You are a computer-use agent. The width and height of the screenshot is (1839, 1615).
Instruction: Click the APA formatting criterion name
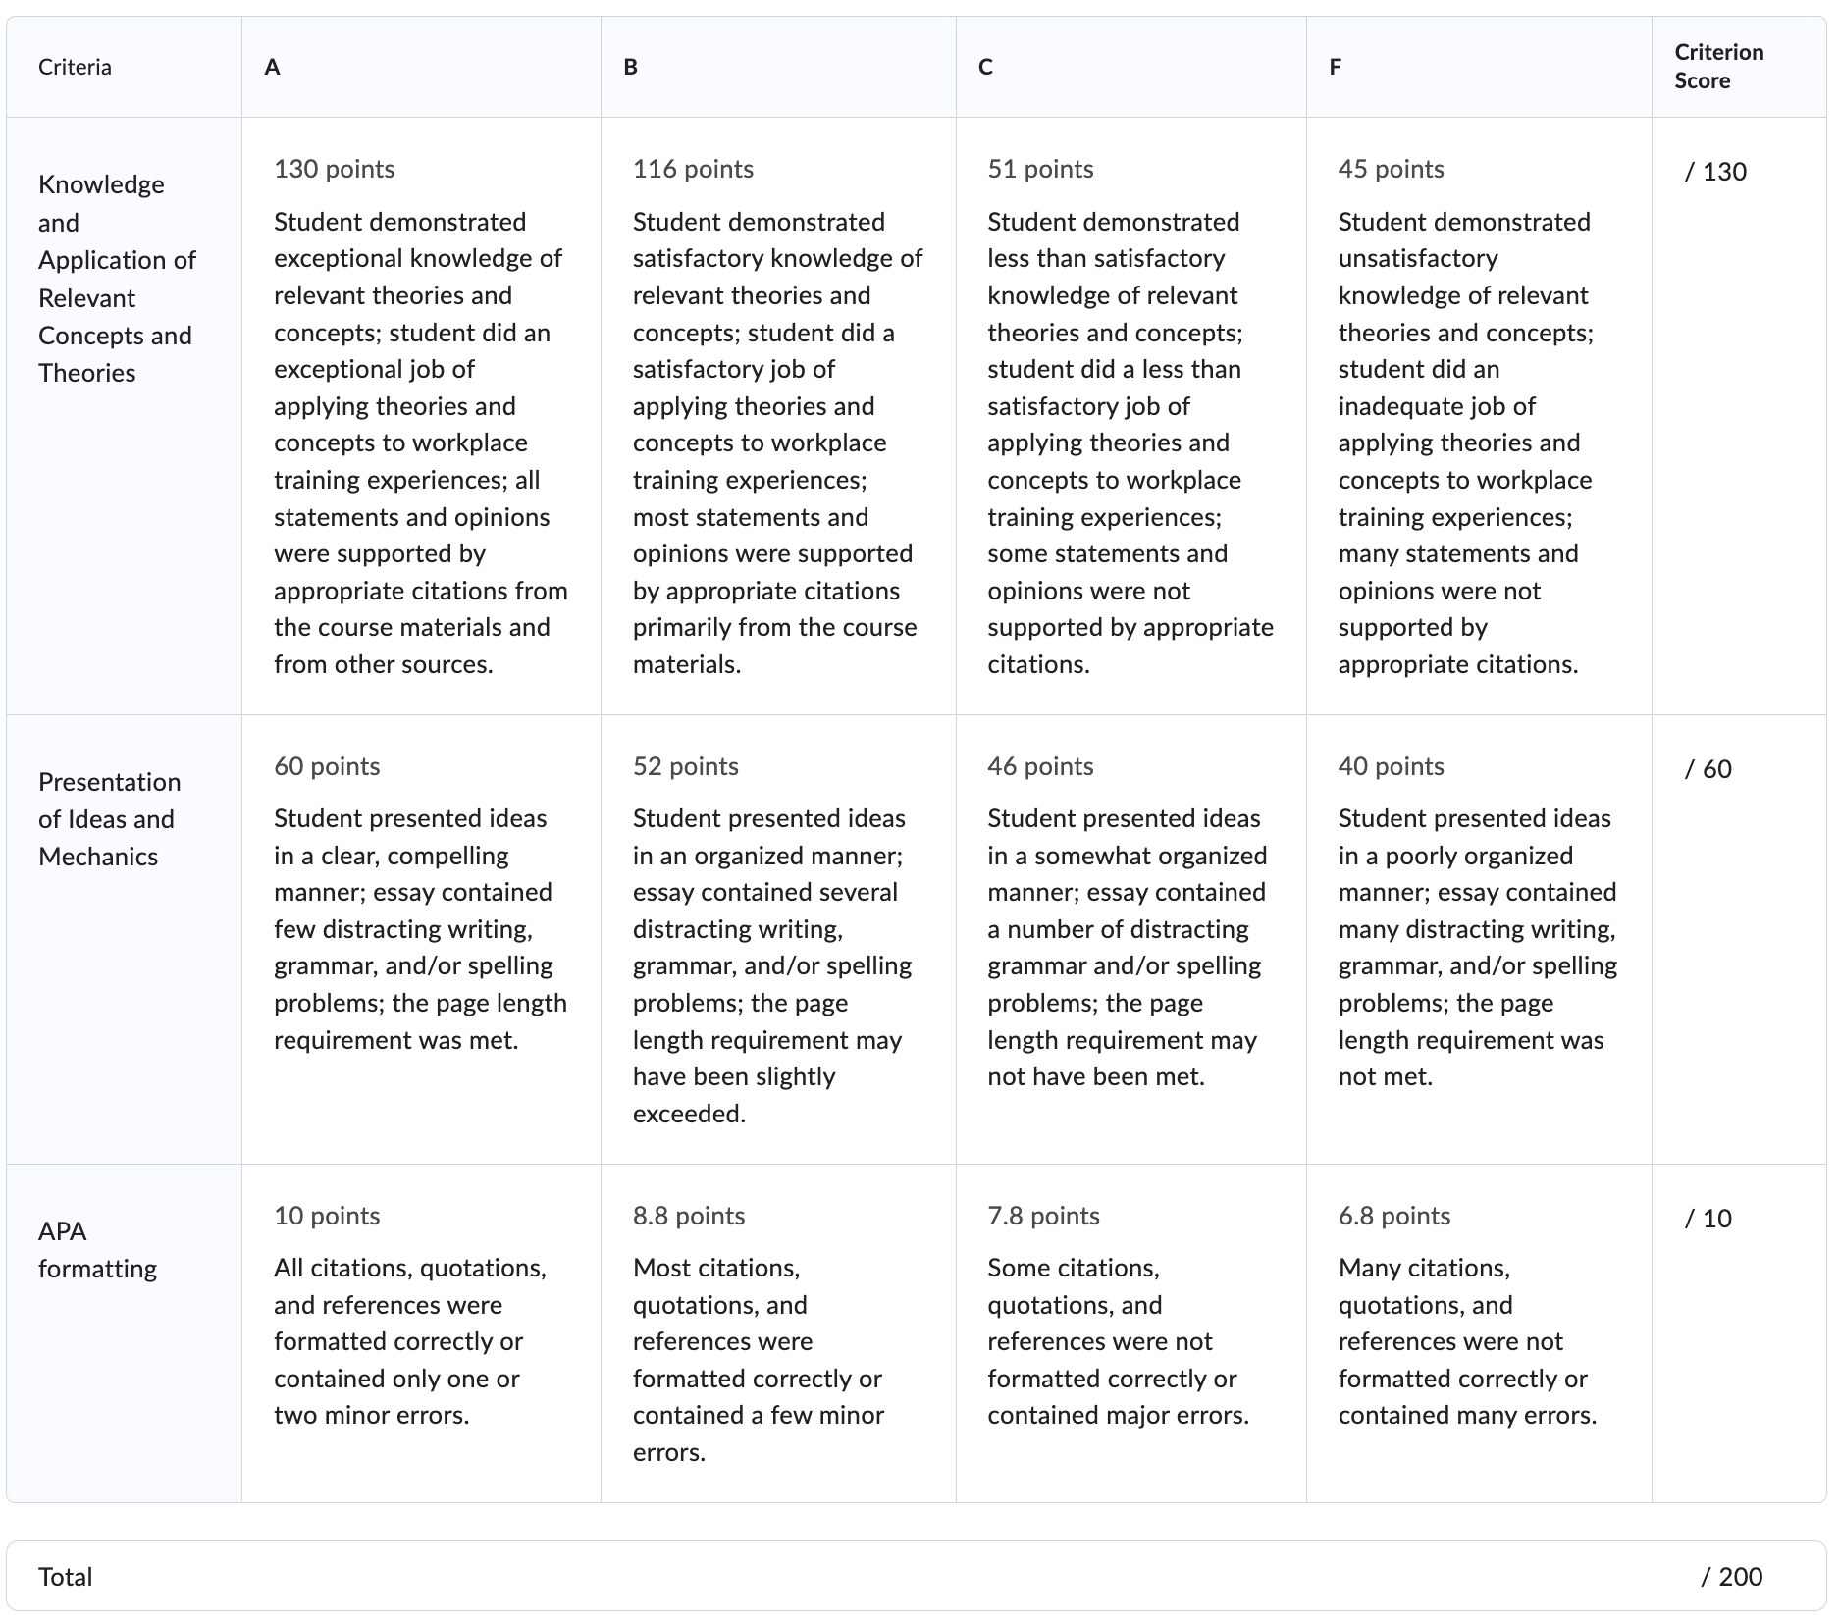[97, 1250]
